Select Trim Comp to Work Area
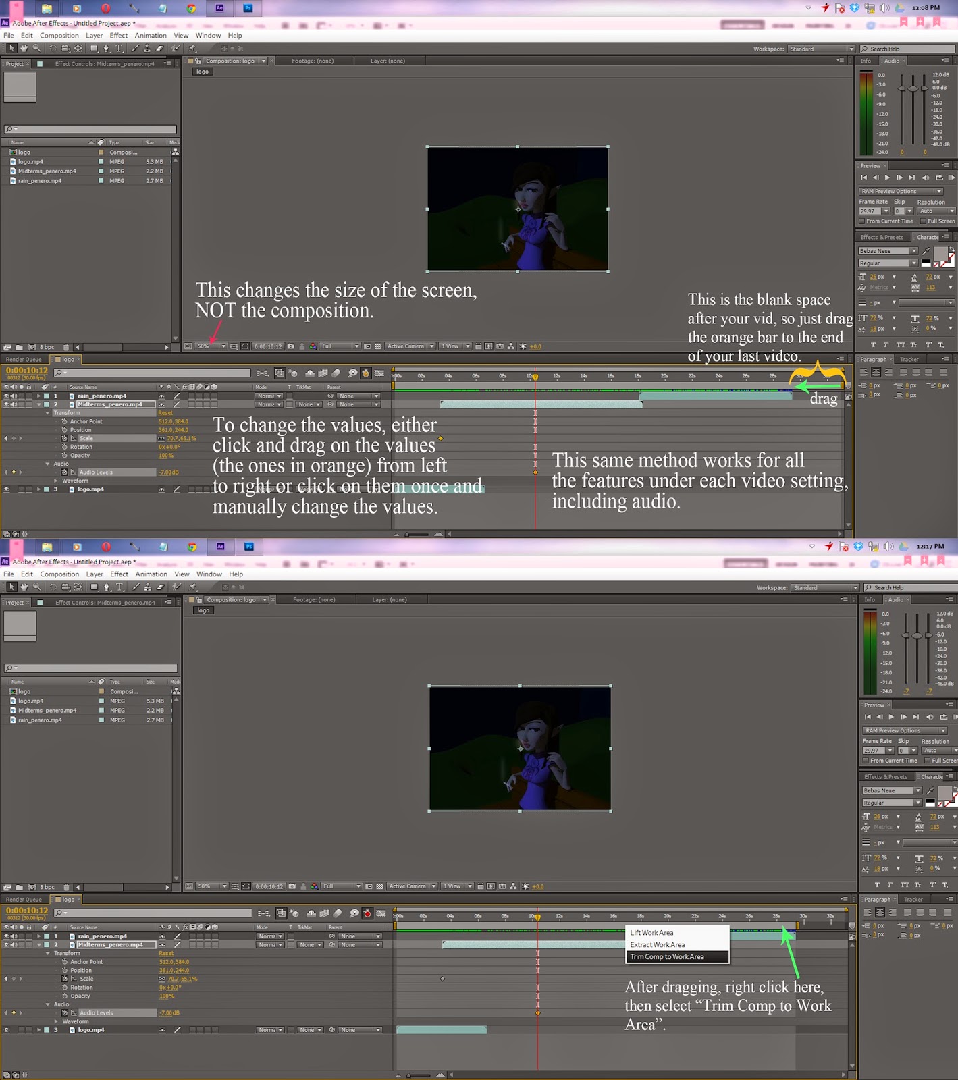This screenshot has width=958, height=1080. click(677, 956)
